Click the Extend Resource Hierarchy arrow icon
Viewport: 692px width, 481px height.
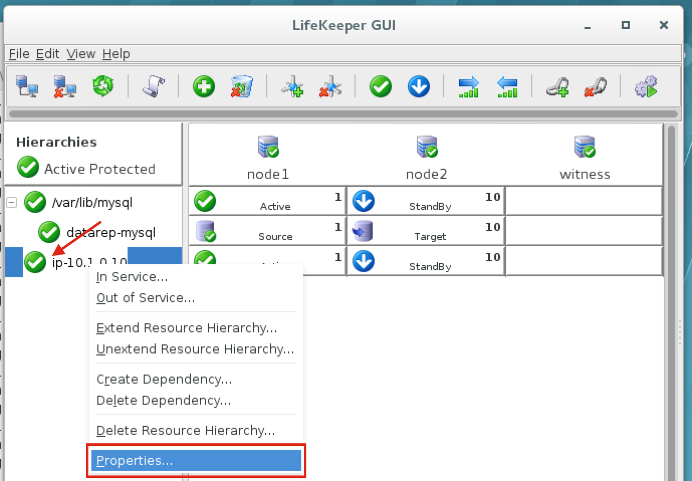click(469, 86)
